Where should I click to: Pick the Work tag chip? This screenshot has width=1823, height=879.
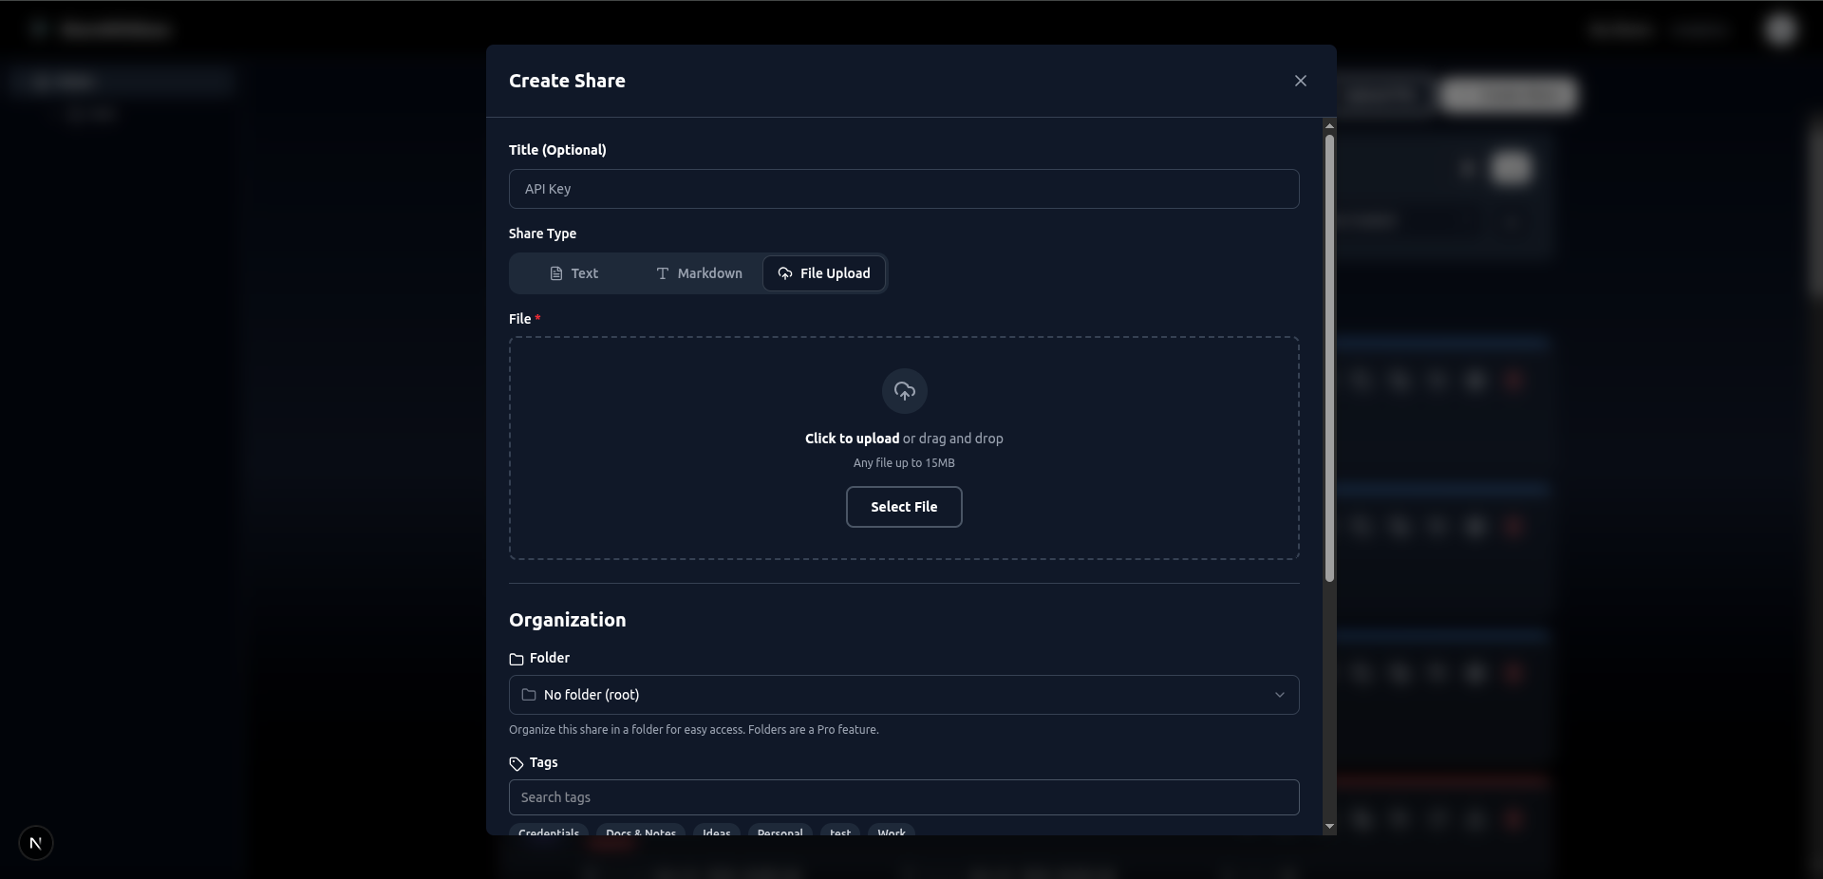pos(892,831)
